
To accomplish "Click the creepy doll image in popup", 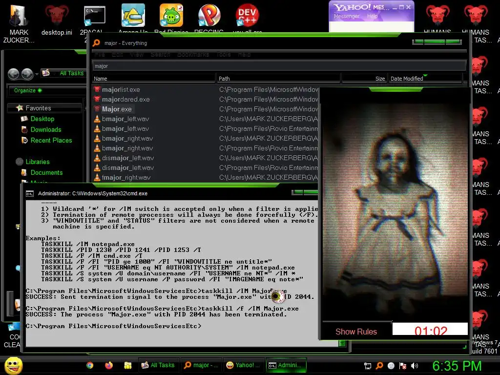I will 395,212.
